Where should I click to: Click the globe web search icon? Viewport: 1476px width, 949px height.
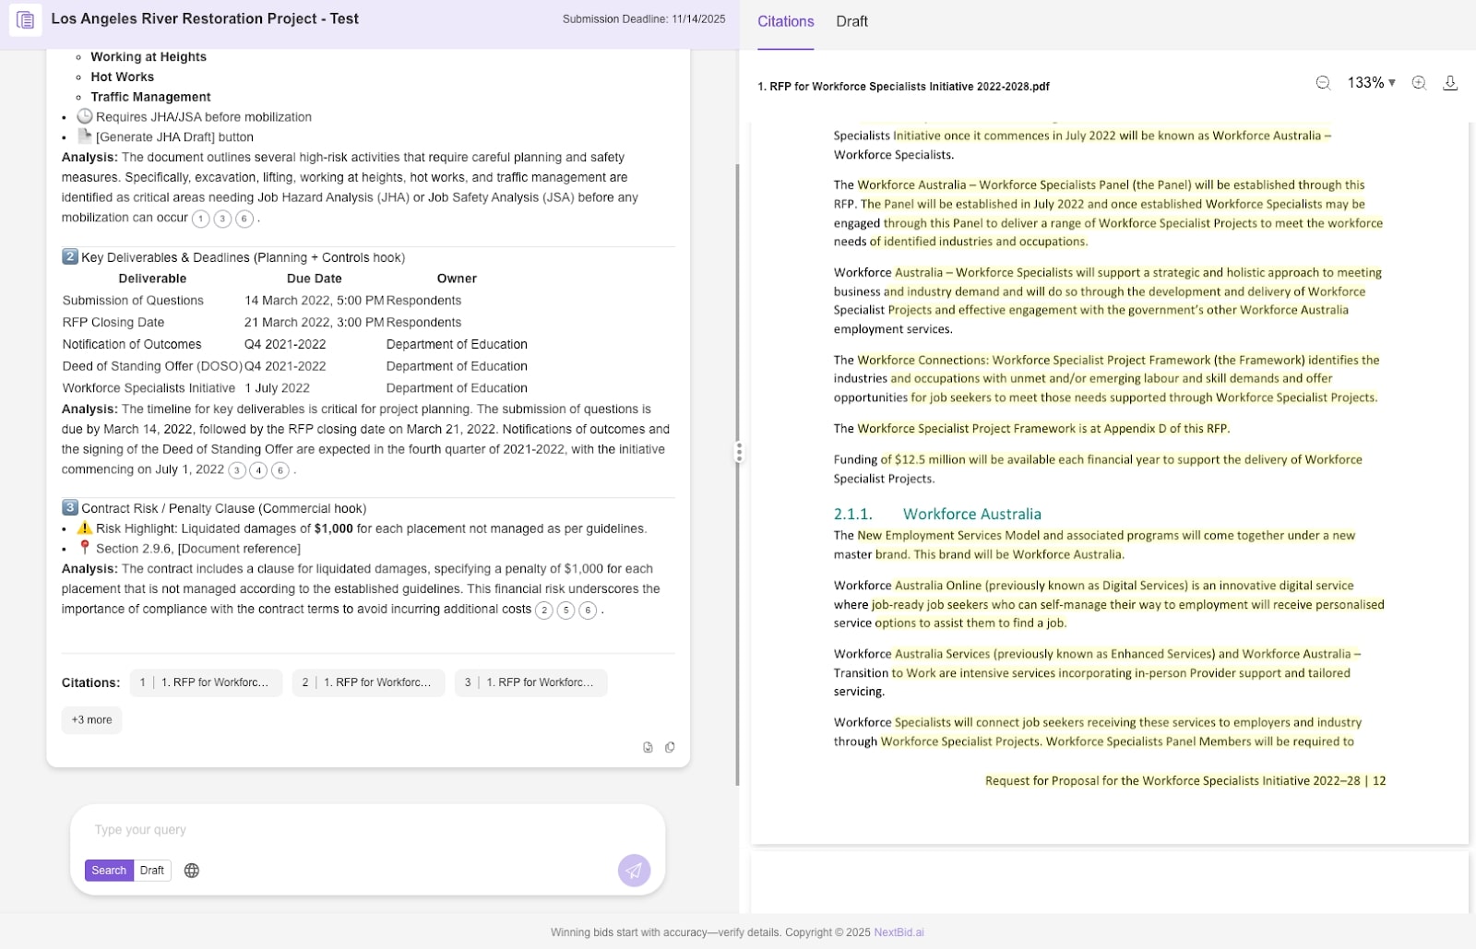192,871
